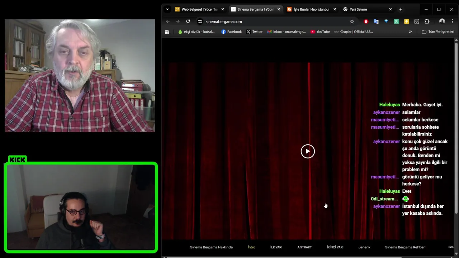Screen dimensions: 459x258
Task: Reload the sinemabergama.com page
Action: click(188, 21)
